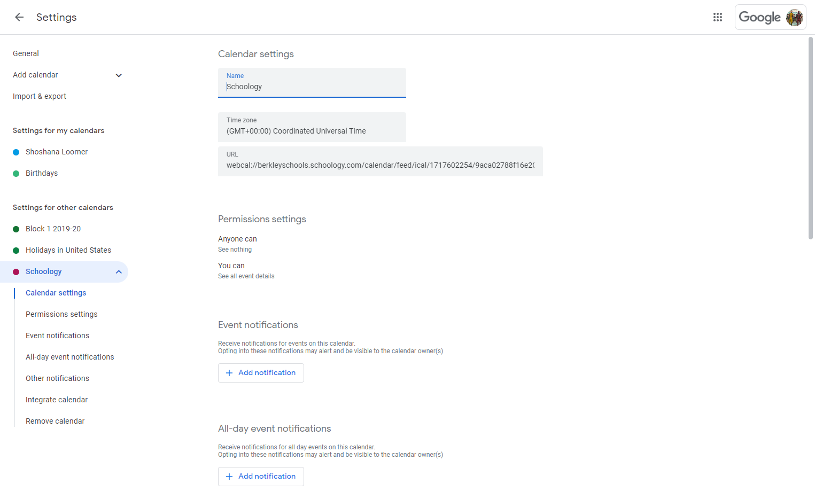
Task: Click the Schoology calendar red color dot
Action: coord(16,272)
